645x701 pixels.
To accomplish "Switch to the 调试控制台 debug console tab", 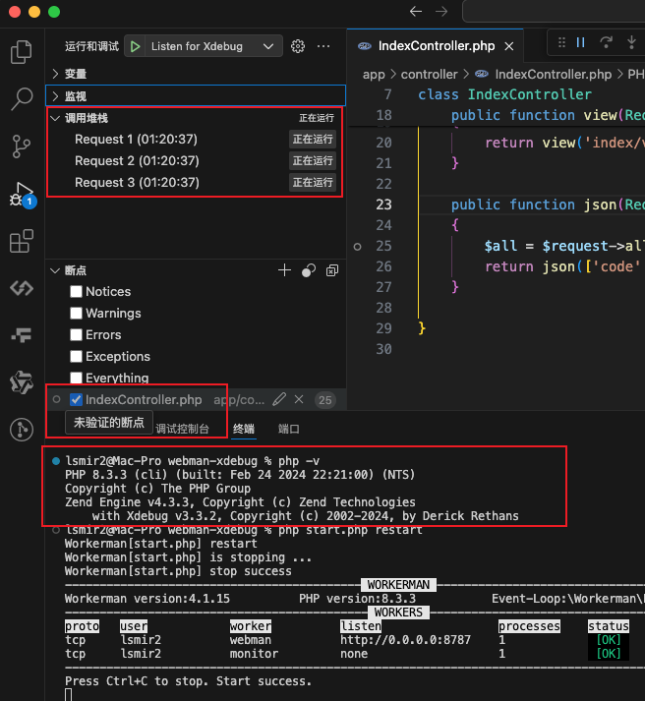I will click(x=182, y=429).
